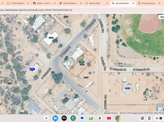This screenshot has height=122, width=164.
Task: Open Gemini assistant from shelf
Action: [46, 118]
